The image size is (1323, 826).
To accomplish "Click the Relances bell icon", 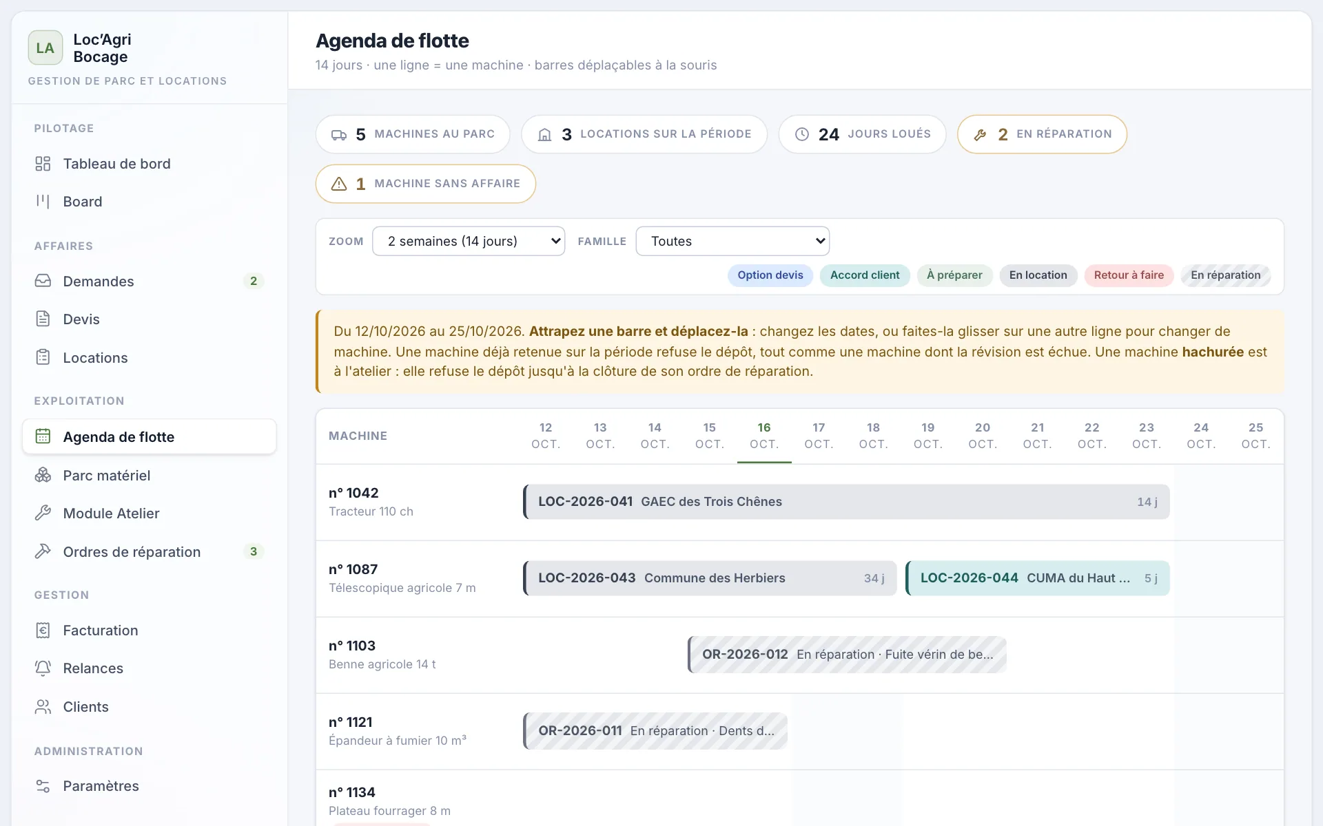I will point(43,668).
